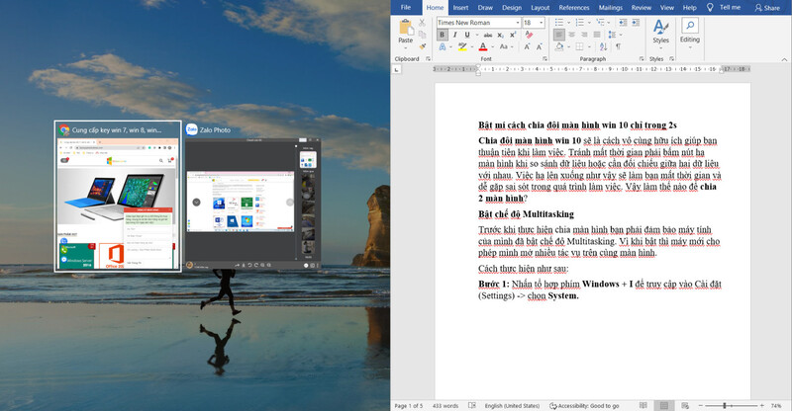
Task: Switch to Print Layout view in status bar
Action: pyautogui.click(x=663, y=405)
